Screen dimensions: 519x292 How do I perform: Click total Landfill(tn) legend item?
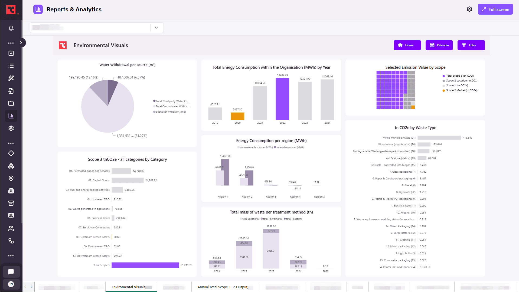(x=250, y=219)
